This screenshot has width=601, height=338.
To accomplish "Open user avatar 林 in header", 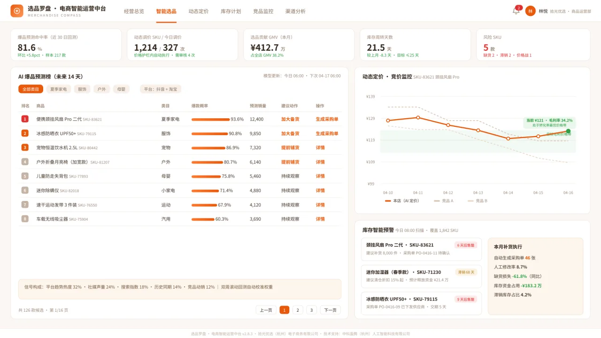I will [x=531, y=11].
